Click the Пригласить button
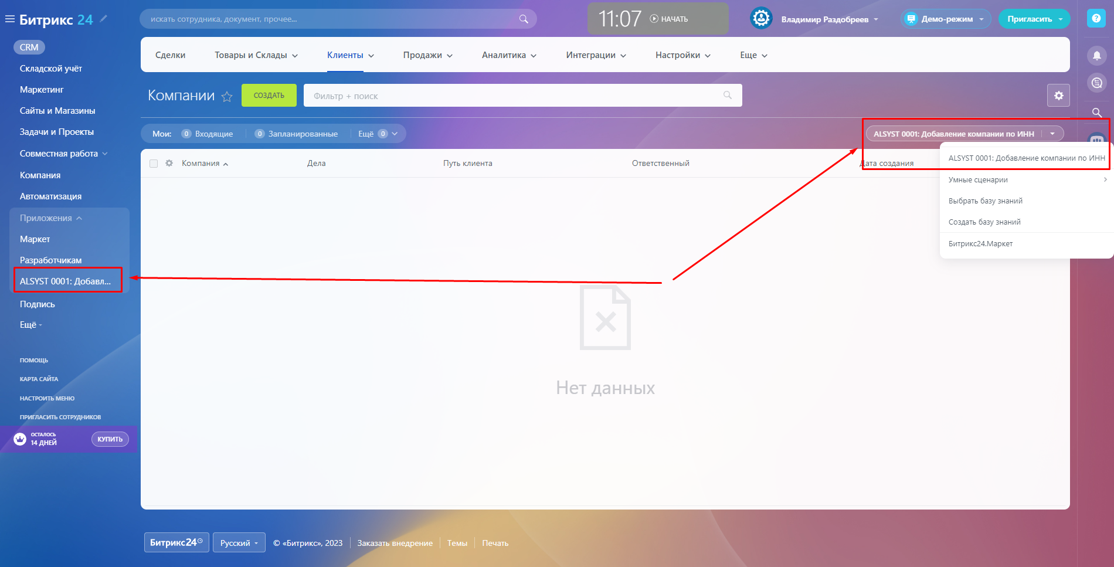Screen dimensions: 1114x567 (1034, 19)
